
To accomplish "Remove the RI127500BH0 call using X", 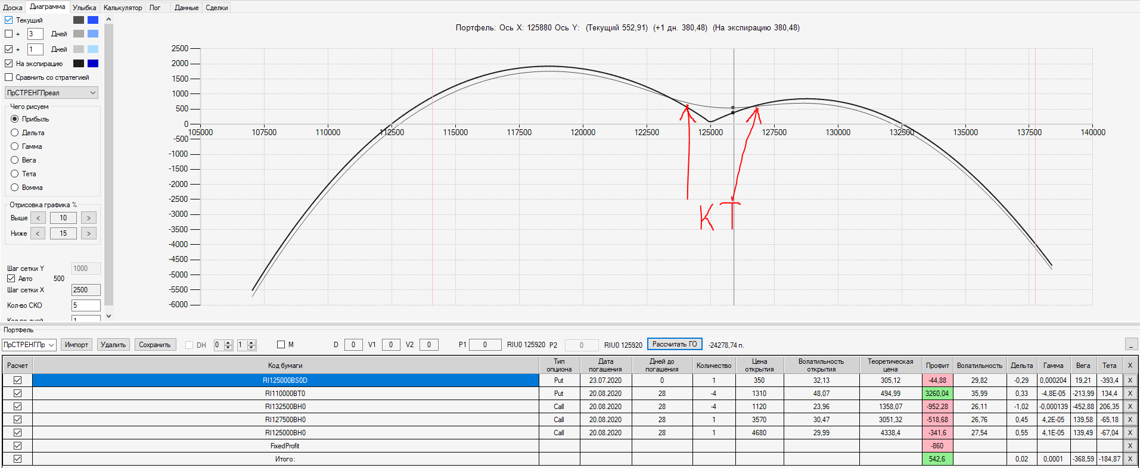I will click(1130, 420).
